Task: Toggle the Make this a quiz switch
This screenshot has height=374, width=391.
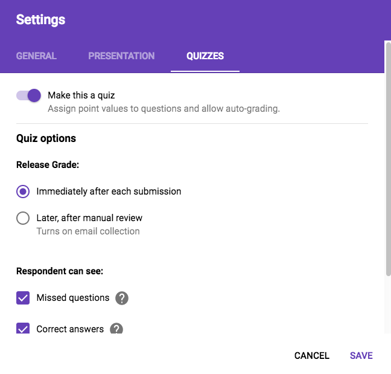Action: 28,95
